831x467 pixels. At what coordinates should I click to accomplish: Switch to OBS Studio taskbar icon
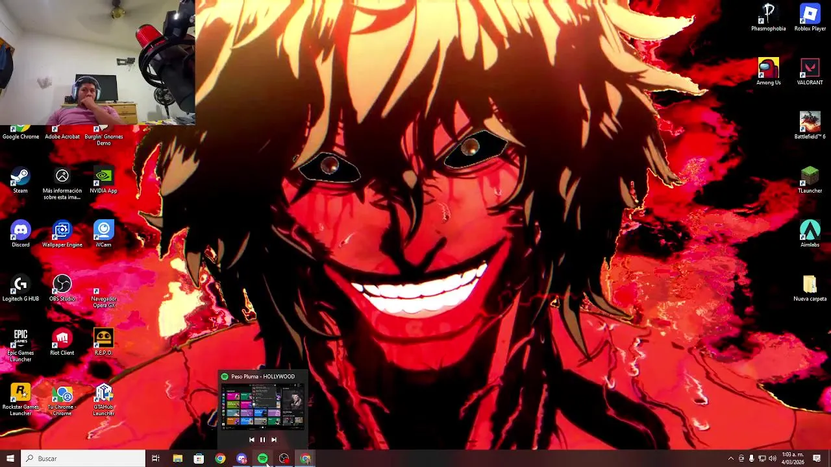[x=284, y=459]
